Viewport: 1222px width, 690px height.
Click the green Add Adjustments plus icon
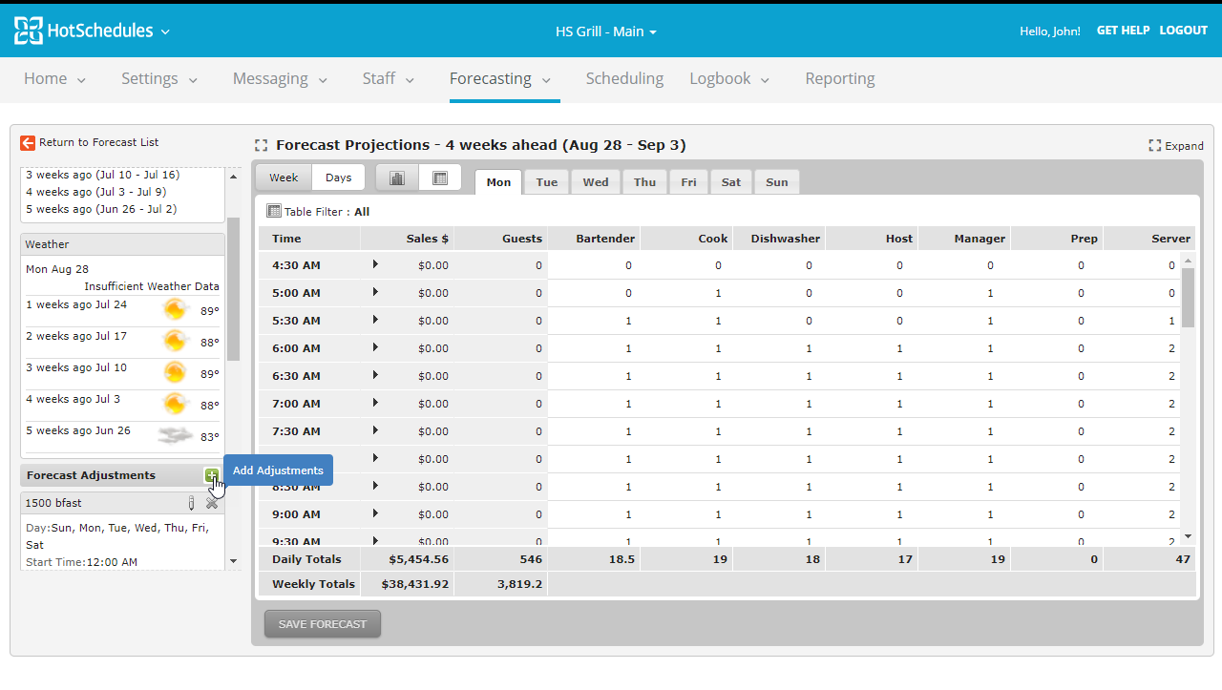tap(211, 475)
